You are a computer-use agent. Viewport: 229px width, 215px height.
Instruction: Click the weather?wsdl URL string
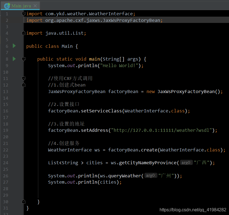click(162, 130)
